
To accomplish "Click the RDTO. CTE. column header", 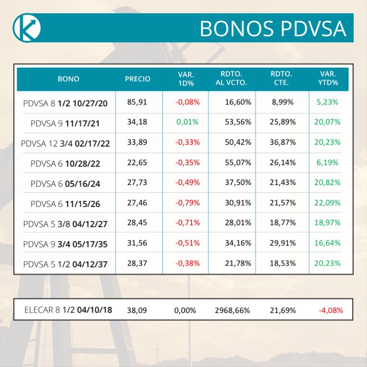I will click(x=281, y=79).
